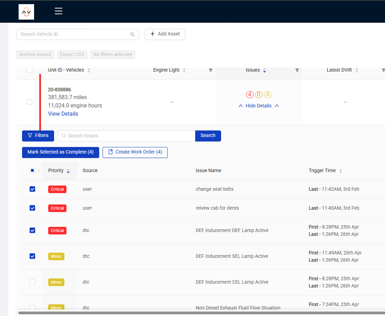Screen dimensions: 385x316
Task: Click Archive Assets button
Action: [x=35, y=54]
